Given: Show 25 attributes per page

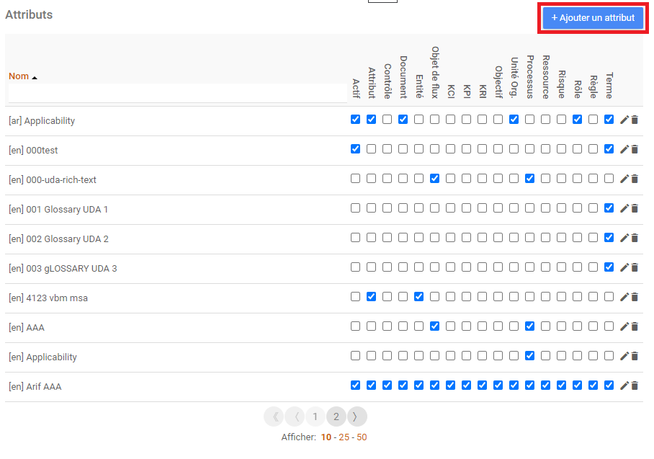Looking at the screenshot, I should point(343,437).
